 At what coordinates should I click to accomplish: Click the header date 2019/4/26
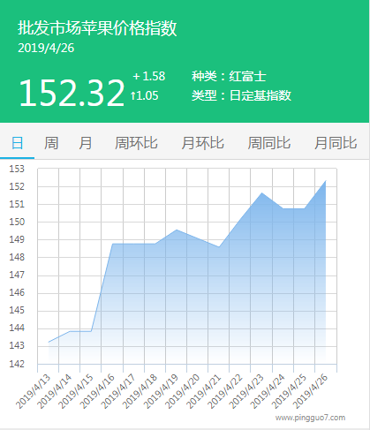(46, 49)
